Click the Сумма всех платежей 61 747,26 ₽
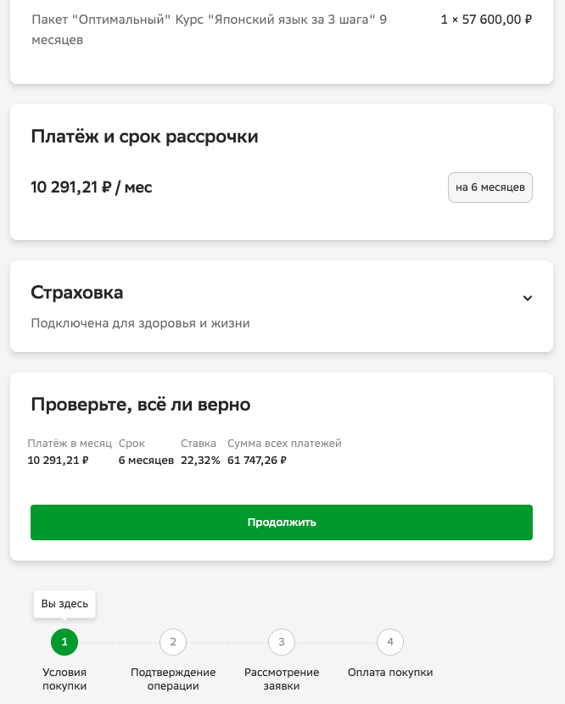This screenshot has width=565, height=704. point(257,461)
